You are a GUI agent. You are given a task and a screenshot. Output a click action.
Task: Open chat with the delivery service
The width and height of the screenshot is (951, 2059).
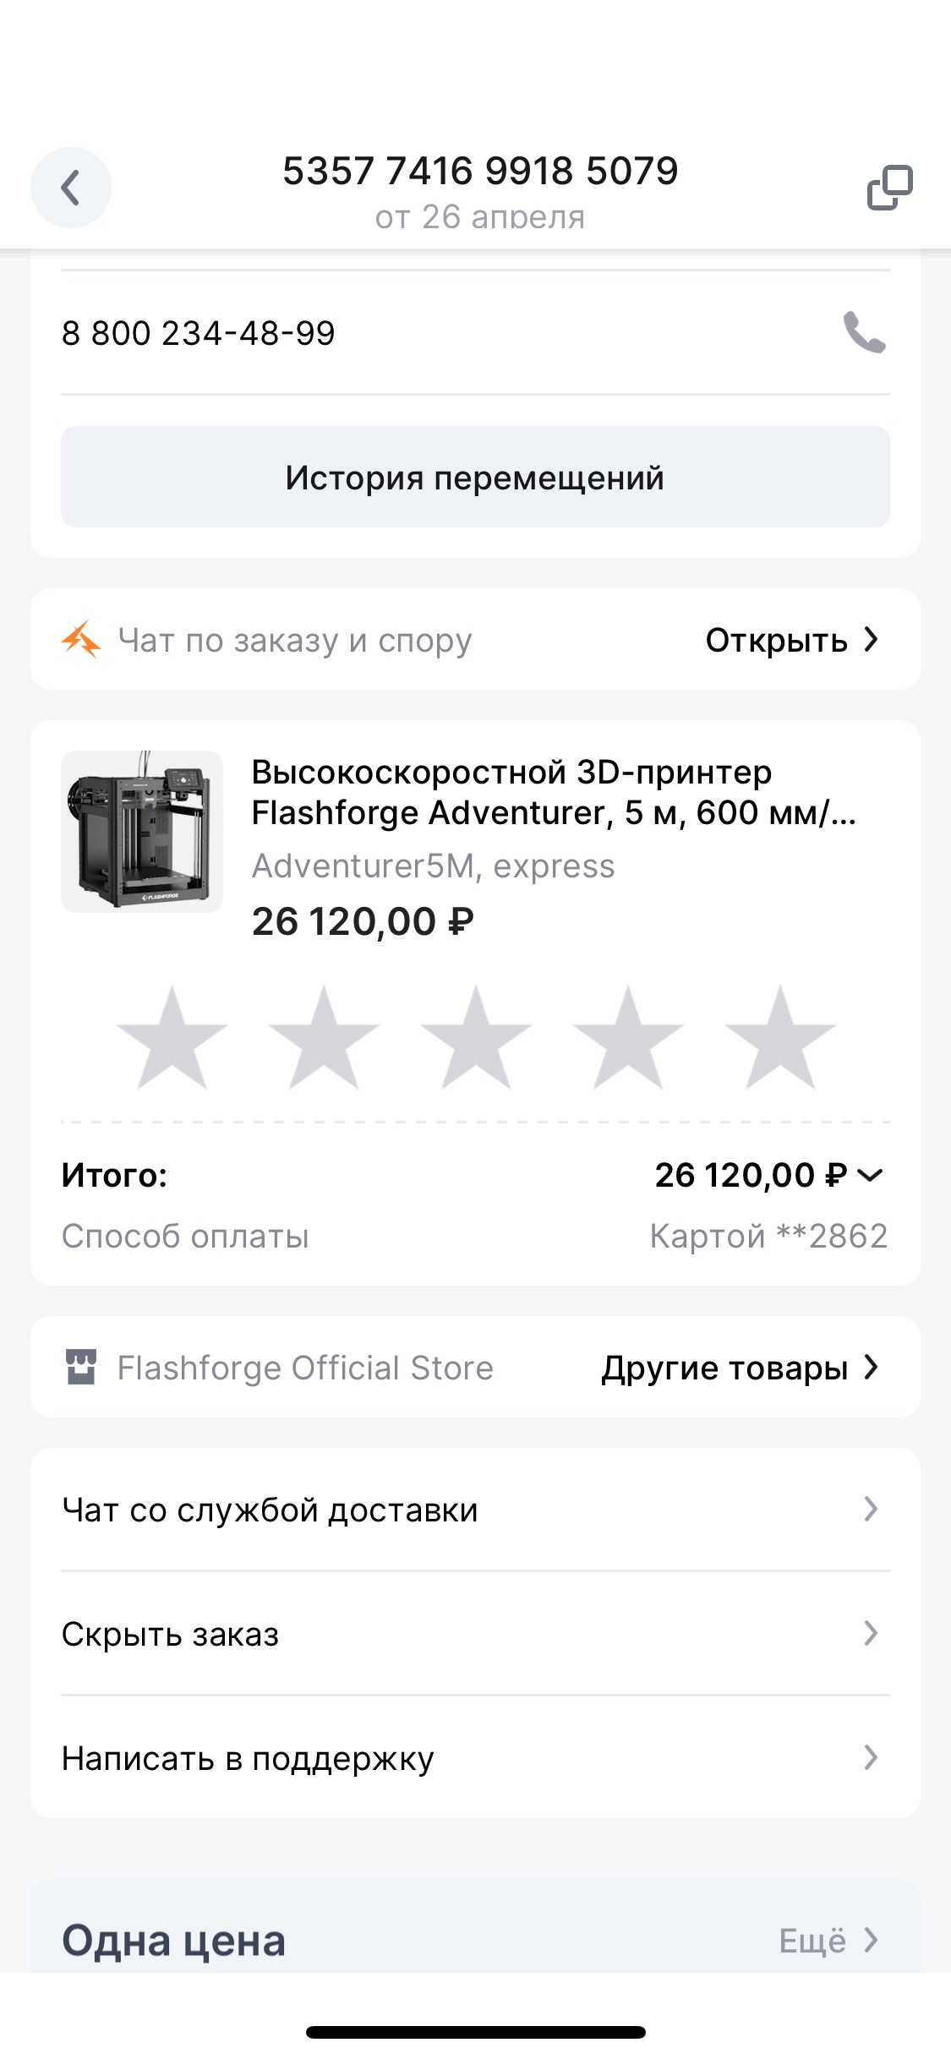[475, 1510]
